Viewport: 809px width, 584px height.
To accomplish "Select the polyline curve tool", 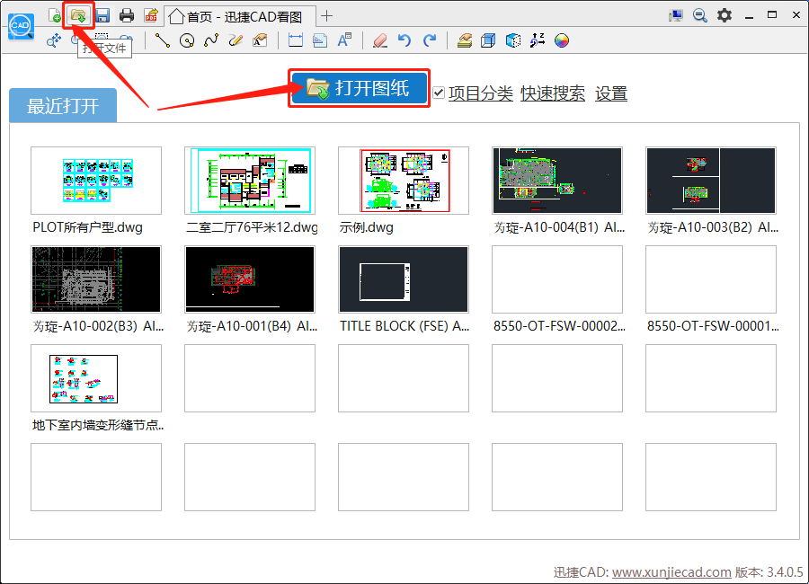I will pyautogui.click(x=211, y=40).
